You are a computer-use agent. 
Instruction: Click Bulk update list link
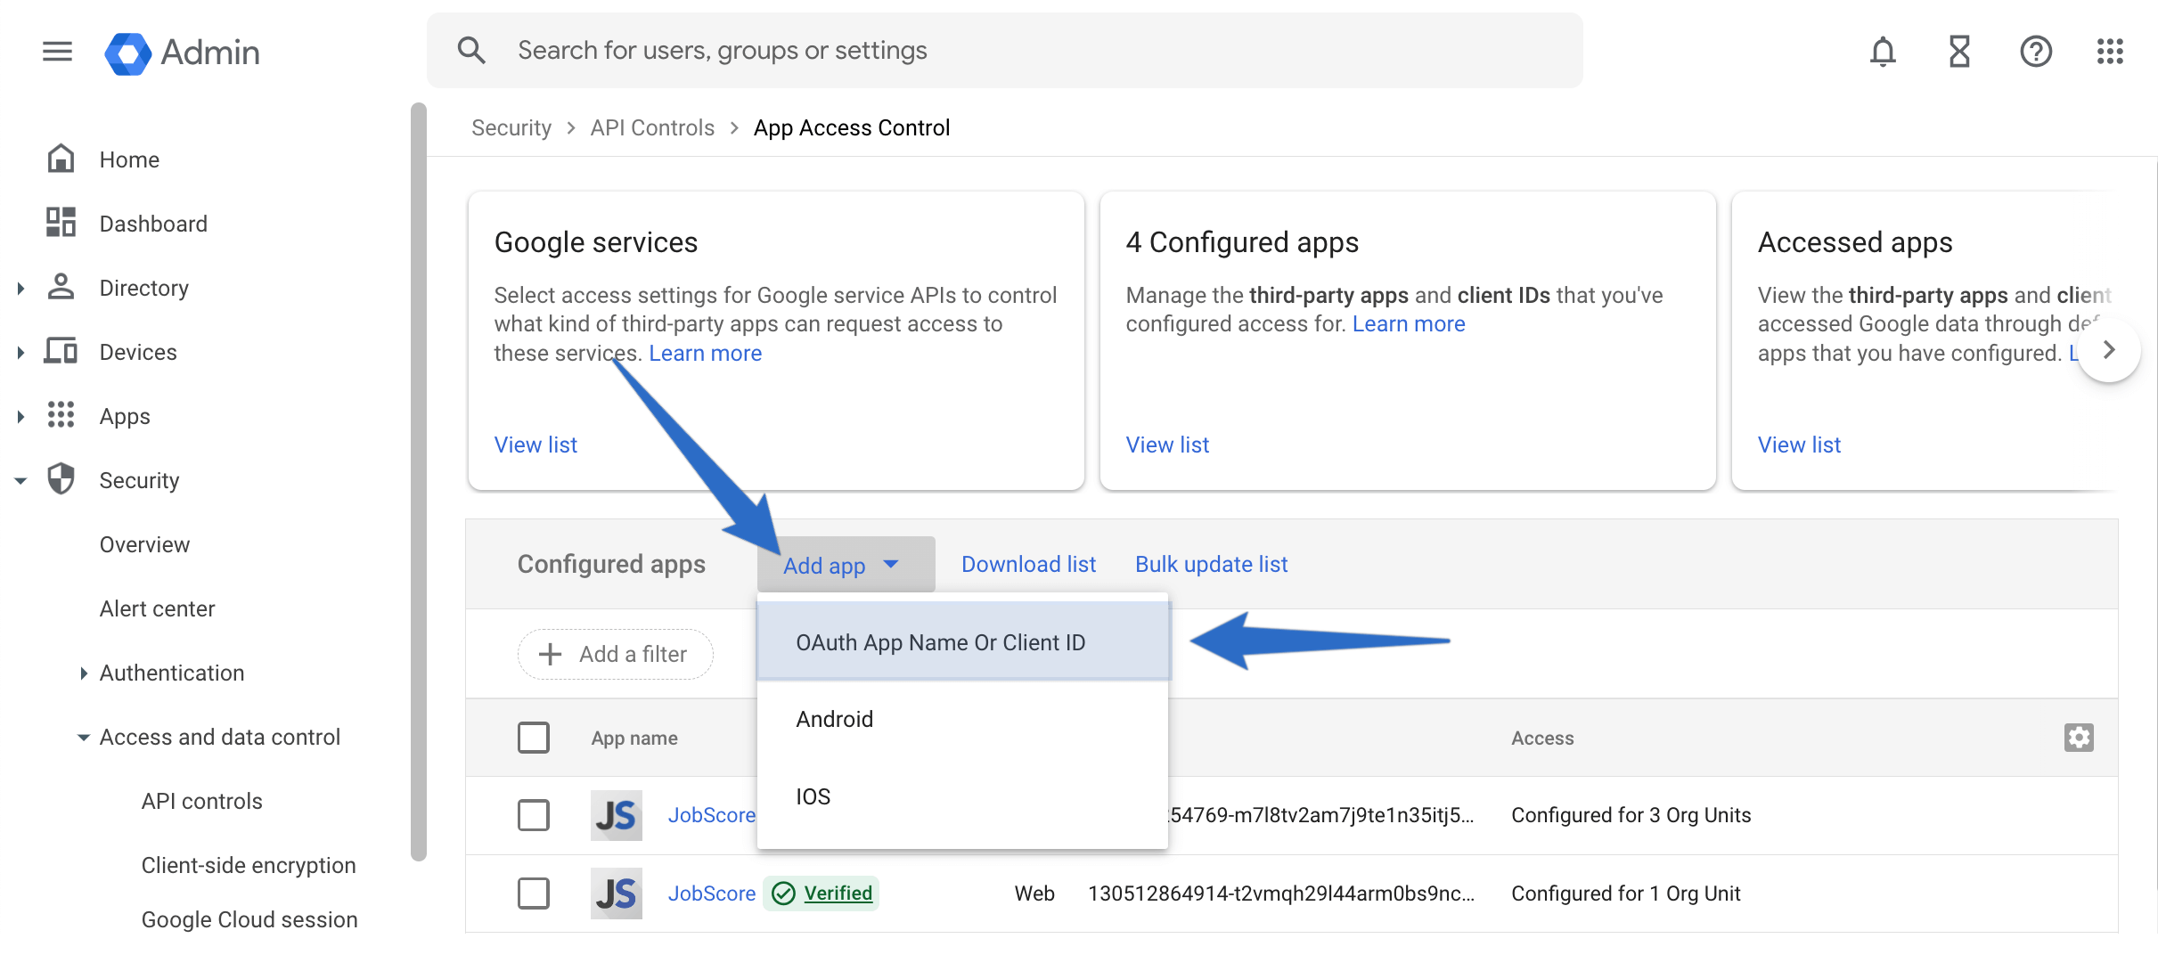coord(1211,564)
